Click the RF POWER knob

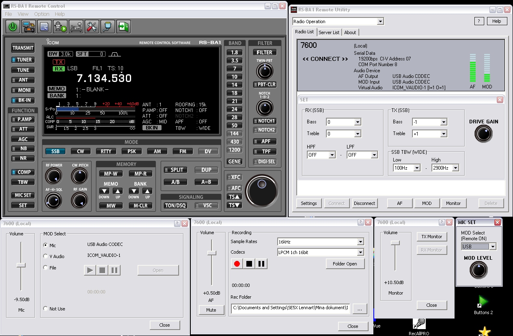pos(54,176)
